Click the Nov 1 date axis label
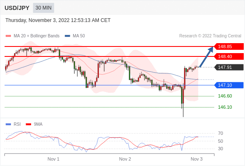The height and width of the screenshot is (166, 245). [54, 159]
